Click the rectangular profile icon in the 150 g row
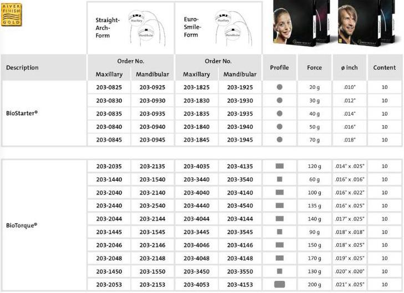The height and width of the screenshot is (293, 404). coord(280,245)
